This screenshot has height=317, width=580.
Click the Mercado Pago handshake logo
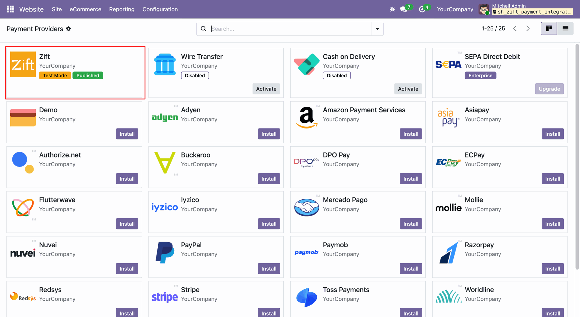pos(307,208)
